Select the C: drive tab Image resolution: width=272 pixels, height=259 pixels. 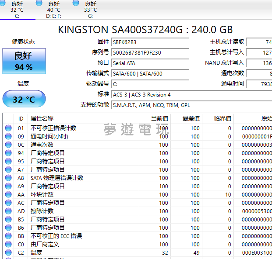click(x=17, y=10)
